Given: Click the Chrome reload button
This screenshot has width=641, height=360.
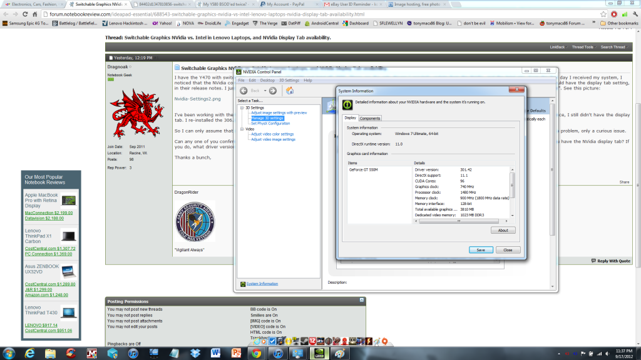Looking at the screenshot, I should point(25,14).
